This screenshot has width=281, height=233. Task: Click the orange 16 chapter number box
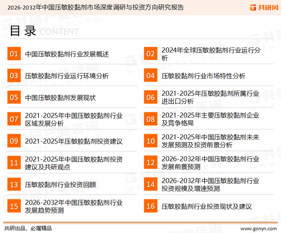click(x=151, y=206)
